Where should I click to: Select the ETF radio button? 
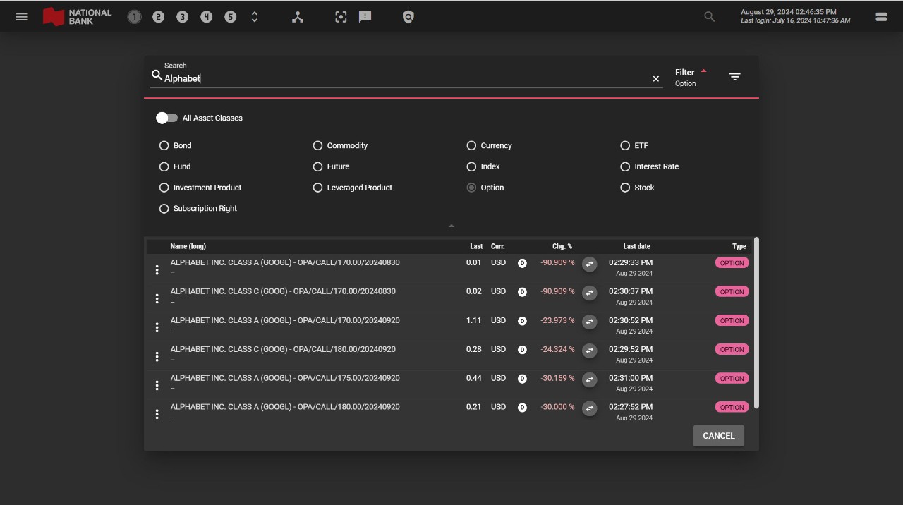coord(625,145)
